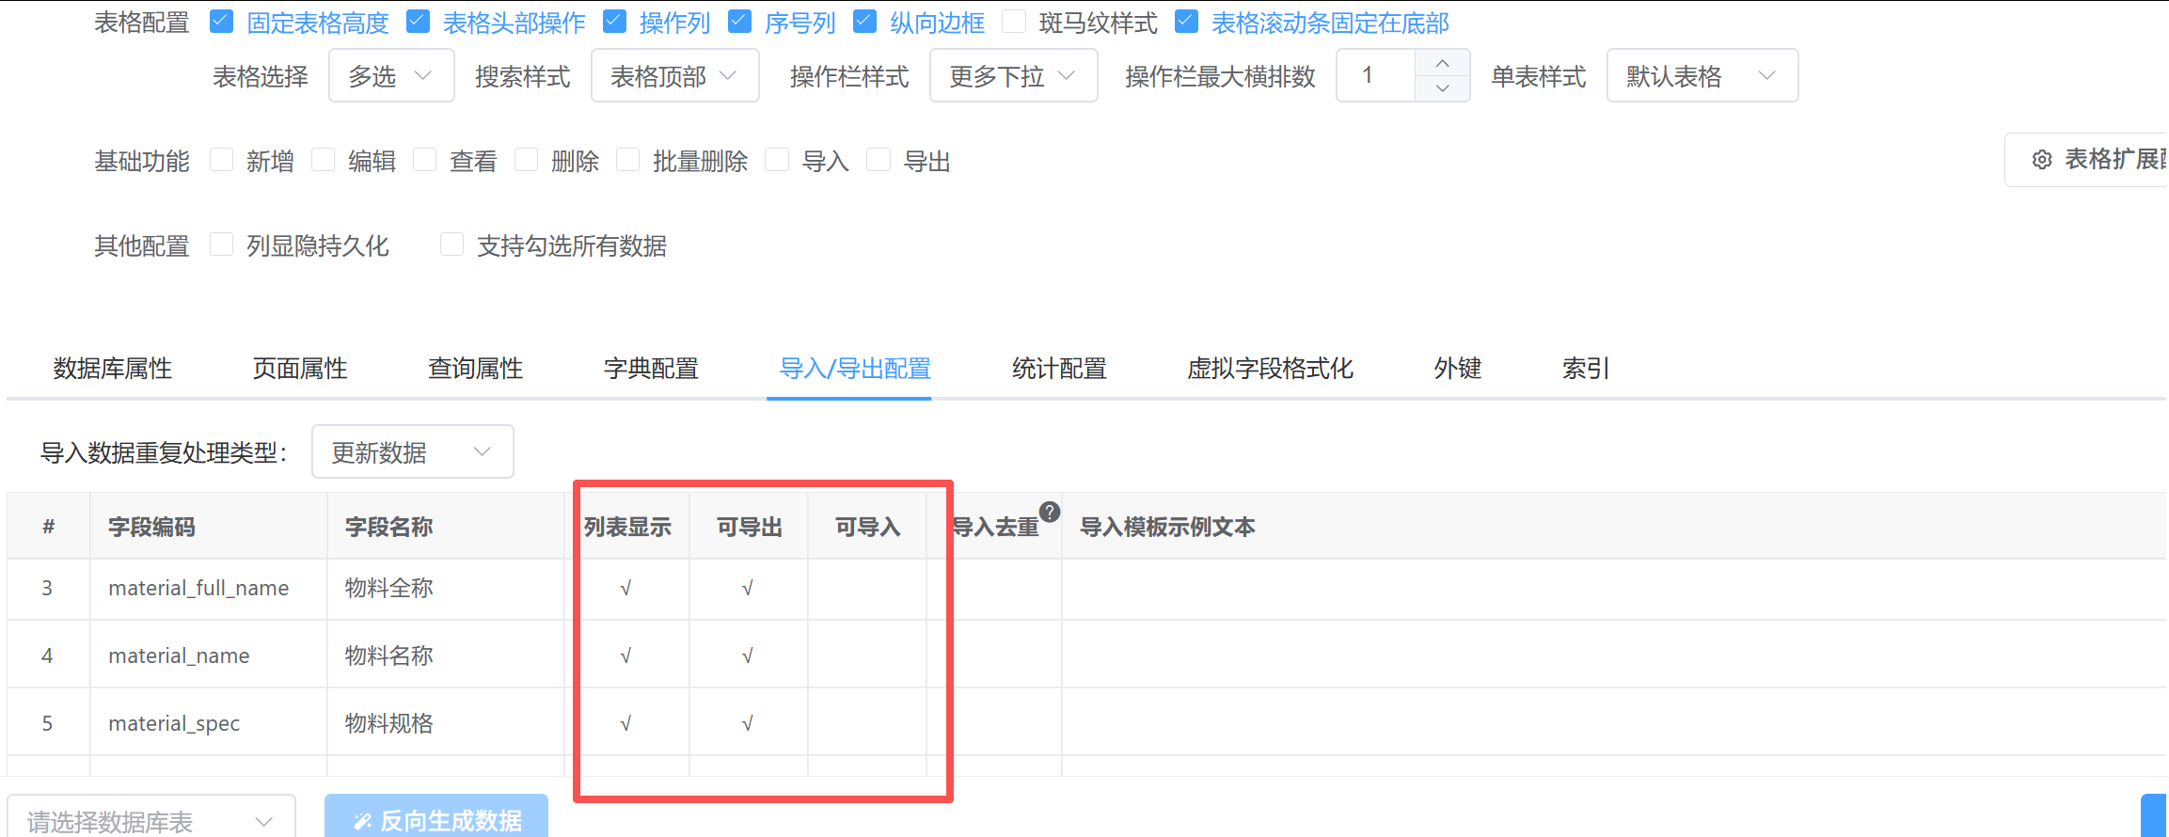This screenshot has width=2169, height=837.
Task: Expand the 单表样式 dropdown showing 默认表格
Action: tap(1702, 76)
